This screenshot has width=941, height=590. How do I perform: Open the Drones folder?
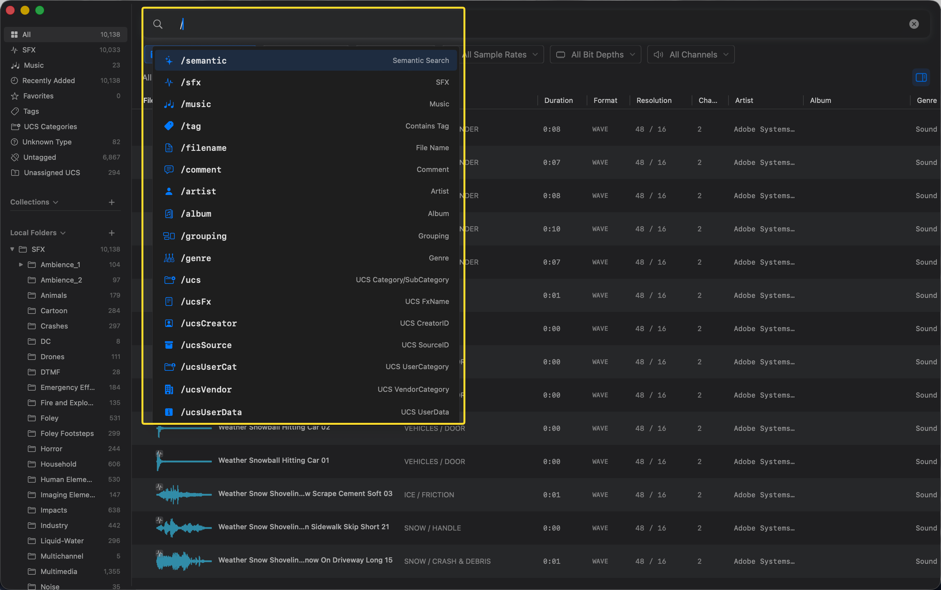[66, 357]
